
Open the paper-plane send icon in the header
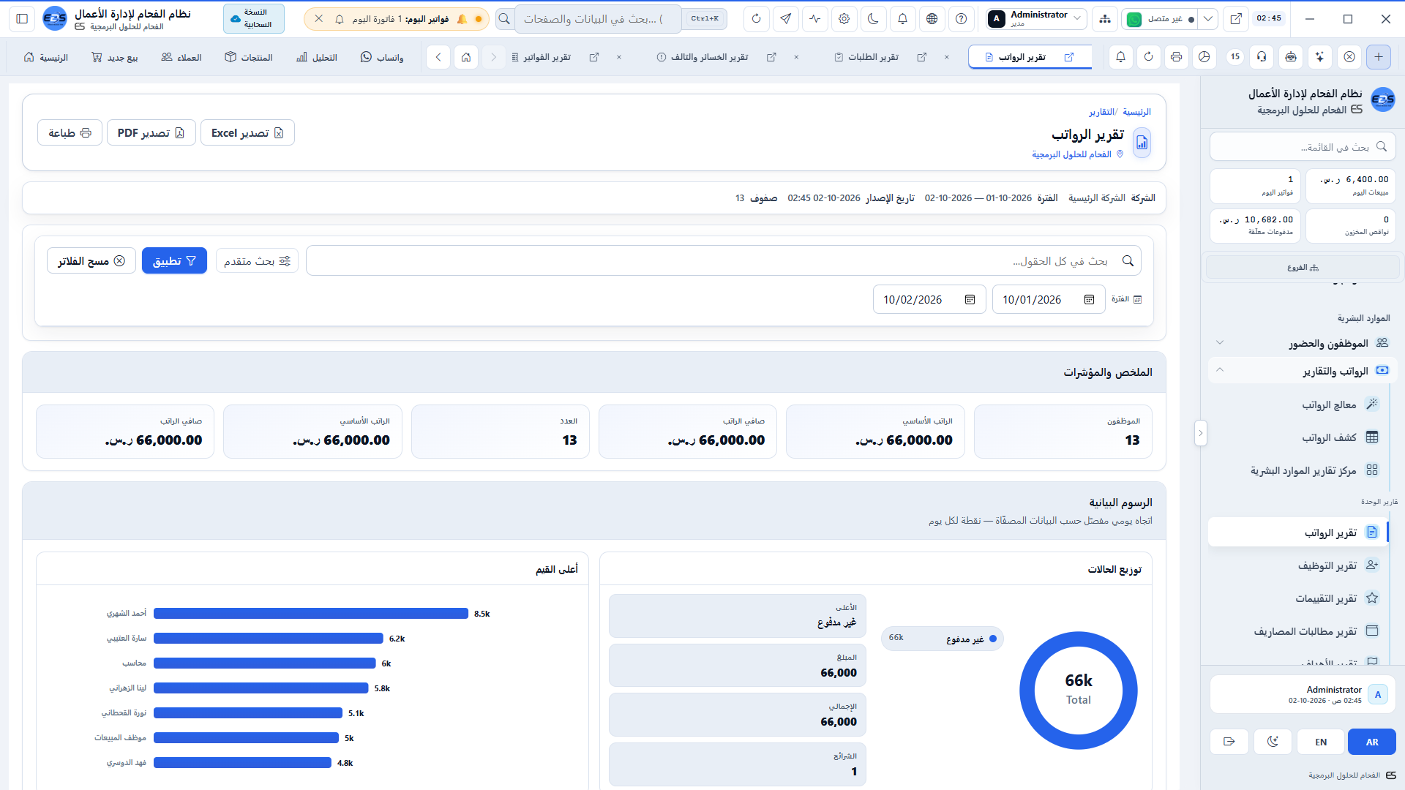pyautogui.click(x=785, y=19)
